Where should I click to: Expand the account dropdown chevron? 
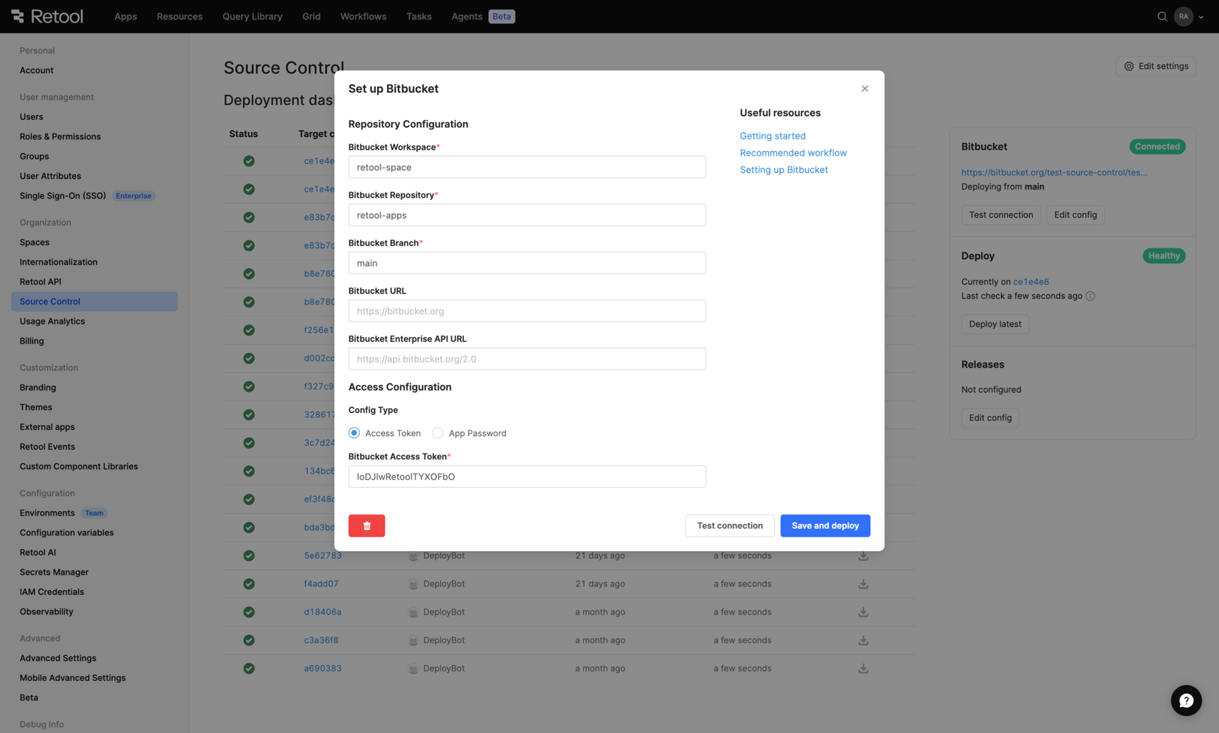(1201, 17)
